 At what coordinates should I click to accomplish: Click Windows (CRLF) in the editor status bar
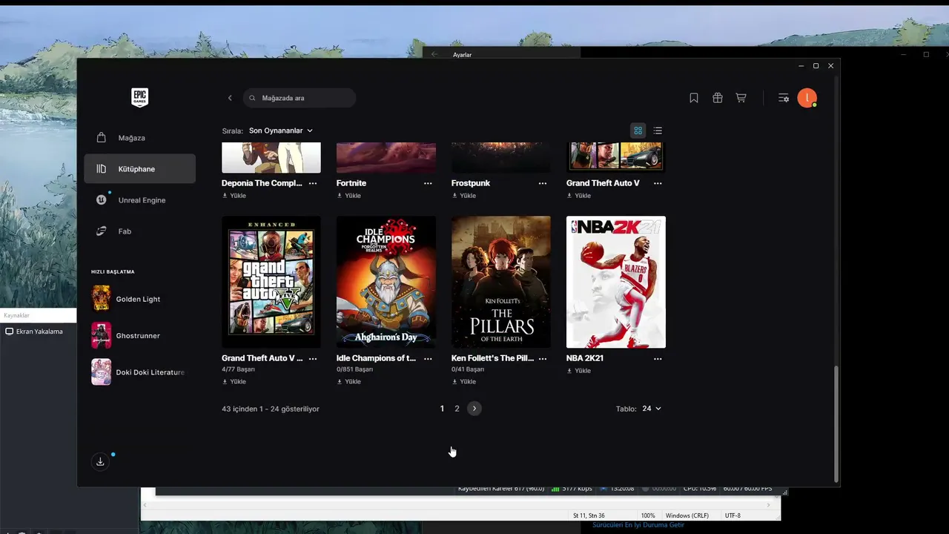(x=687, y=515)
